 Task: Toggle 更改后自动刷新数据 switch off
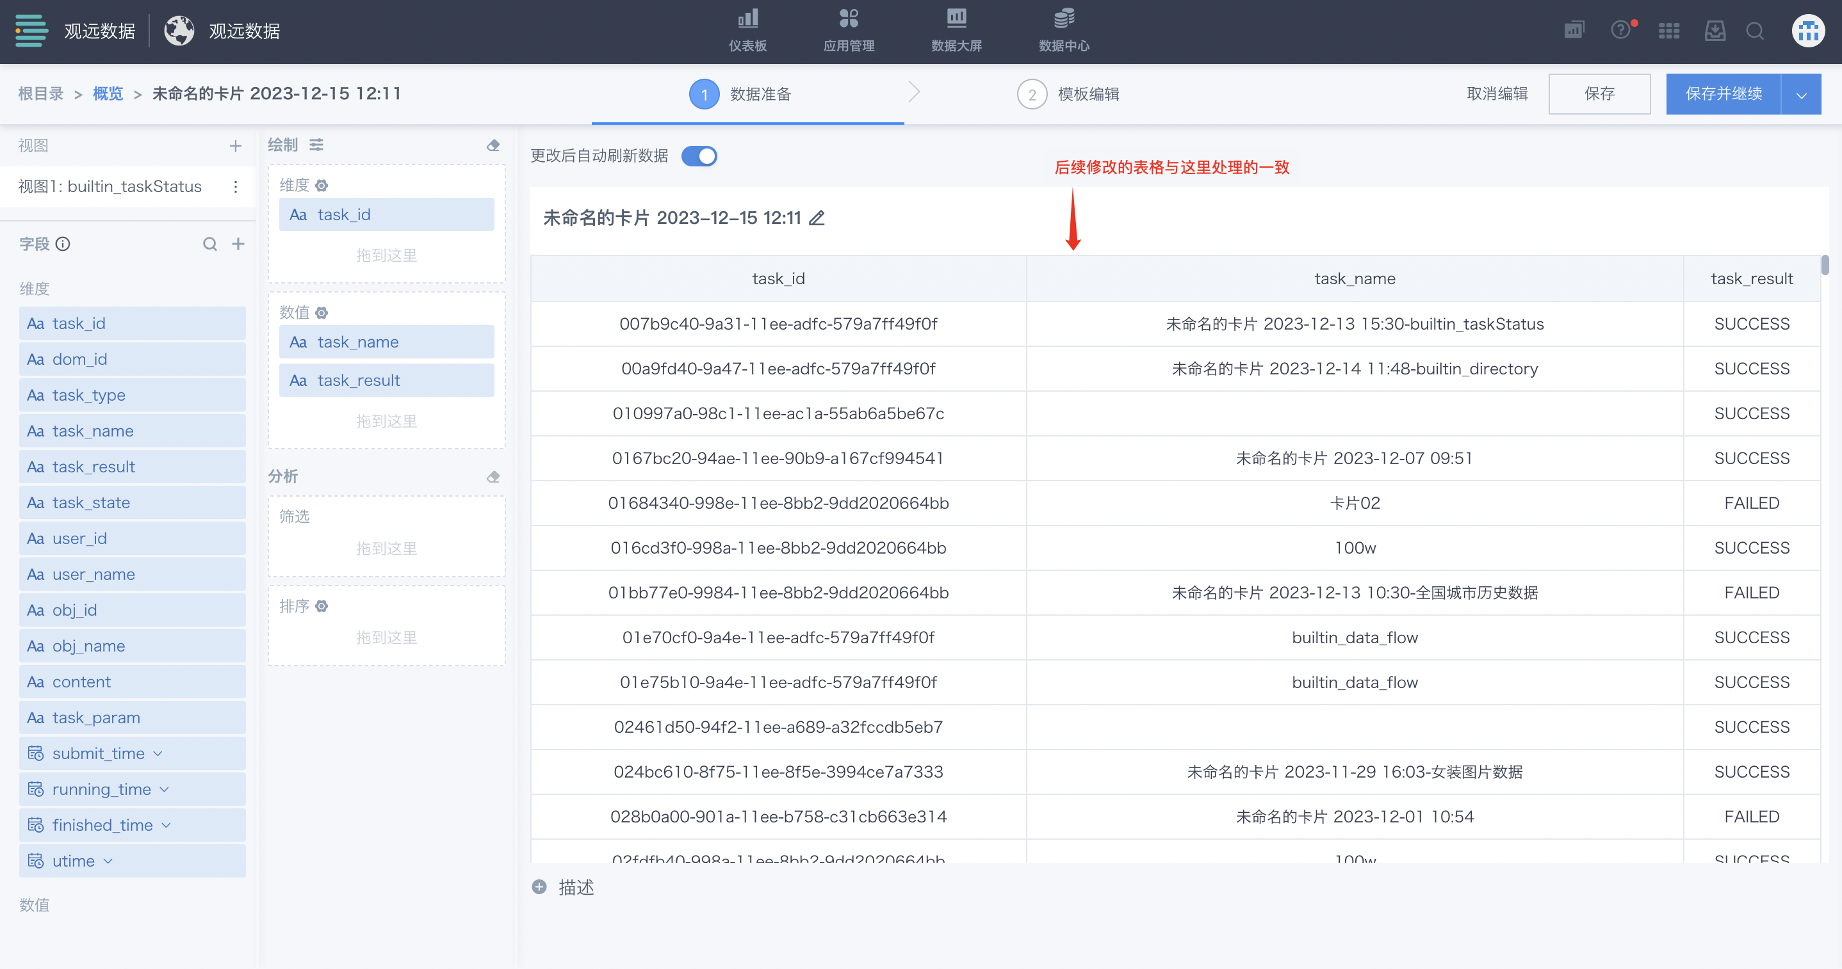699,156
